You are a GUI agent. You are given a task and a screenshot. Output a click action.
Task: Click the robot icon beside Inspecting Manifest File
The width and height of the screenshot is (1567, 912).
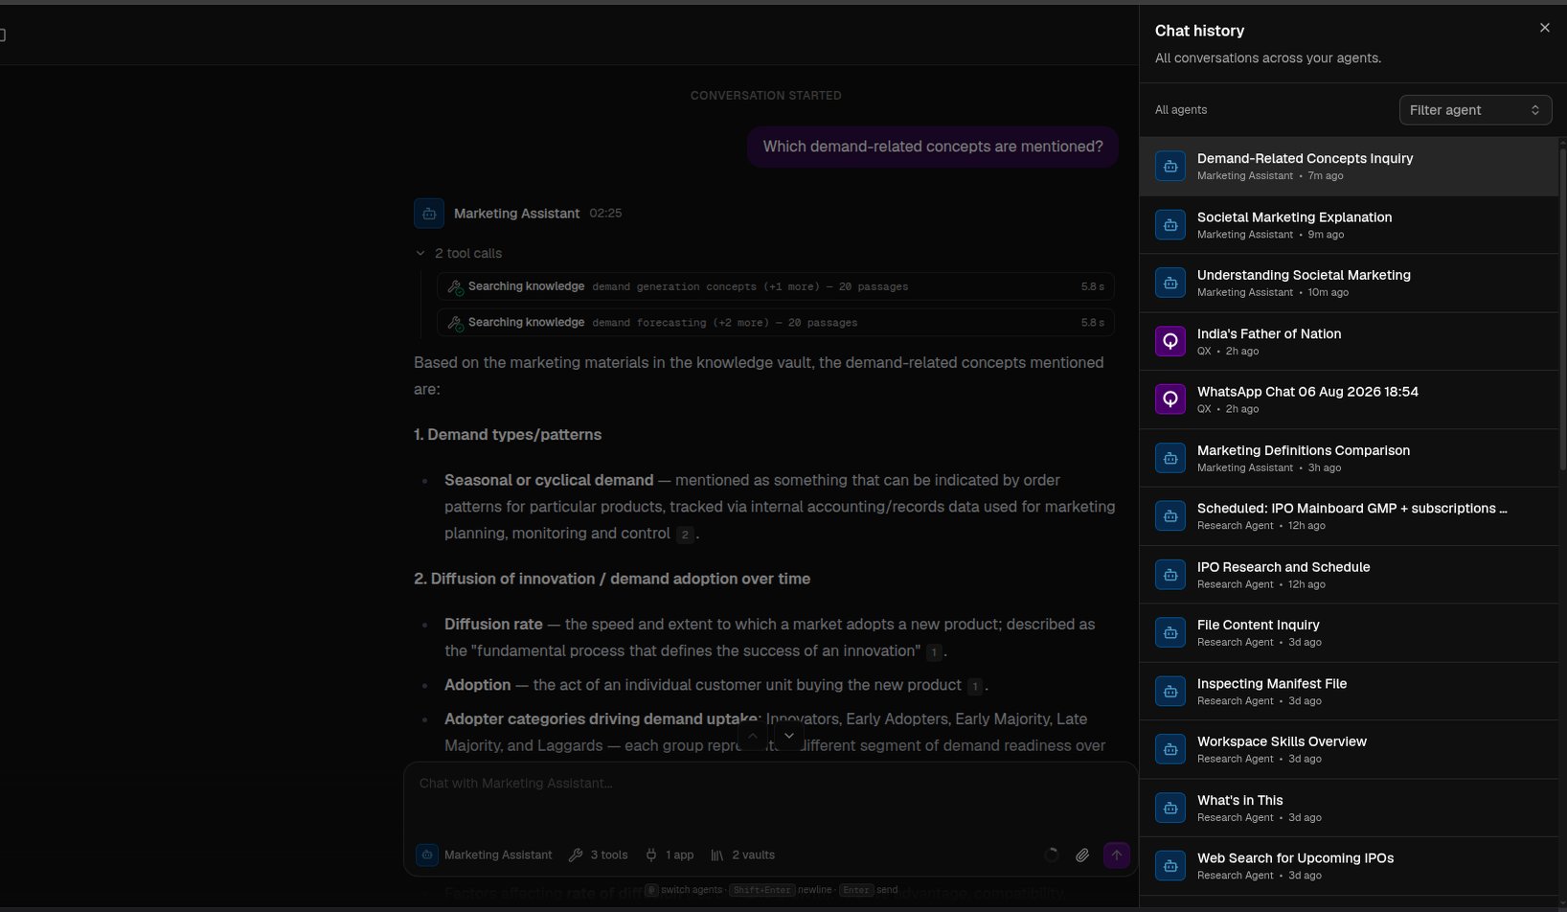[1170, 692]
